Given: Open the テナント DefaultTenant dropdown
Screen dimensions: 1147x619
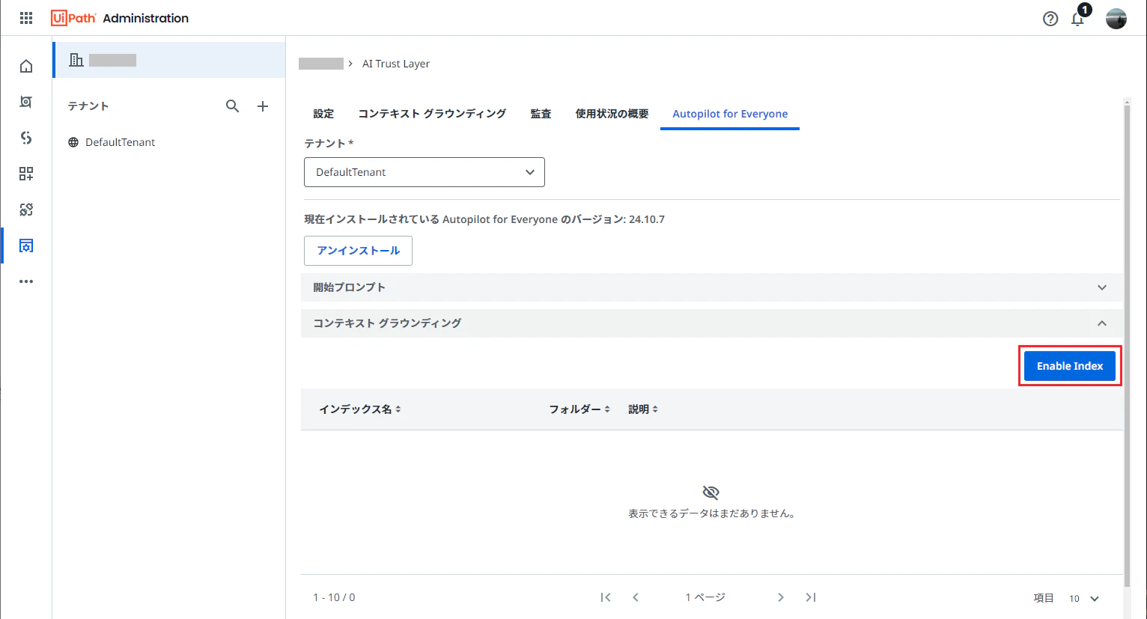Looking at the screenshot, I should pos(425,172).
